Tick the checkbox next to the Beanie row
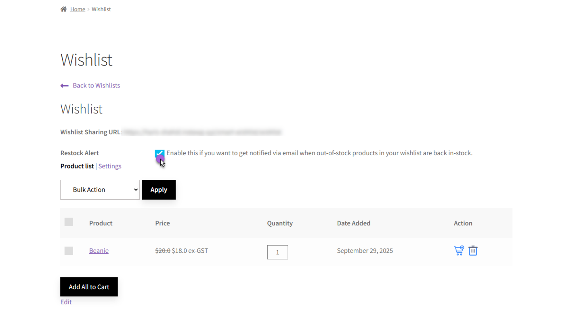This screenshot has width=577, height=315. [69, 250]
